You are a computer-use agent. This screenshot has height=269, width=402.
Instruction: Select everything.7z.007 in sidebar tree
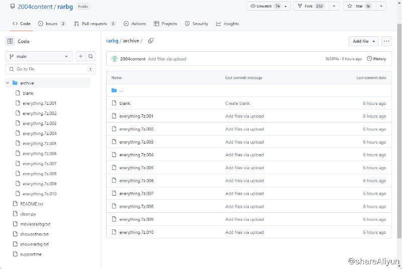pyautogui.click(x=40, y=164)
